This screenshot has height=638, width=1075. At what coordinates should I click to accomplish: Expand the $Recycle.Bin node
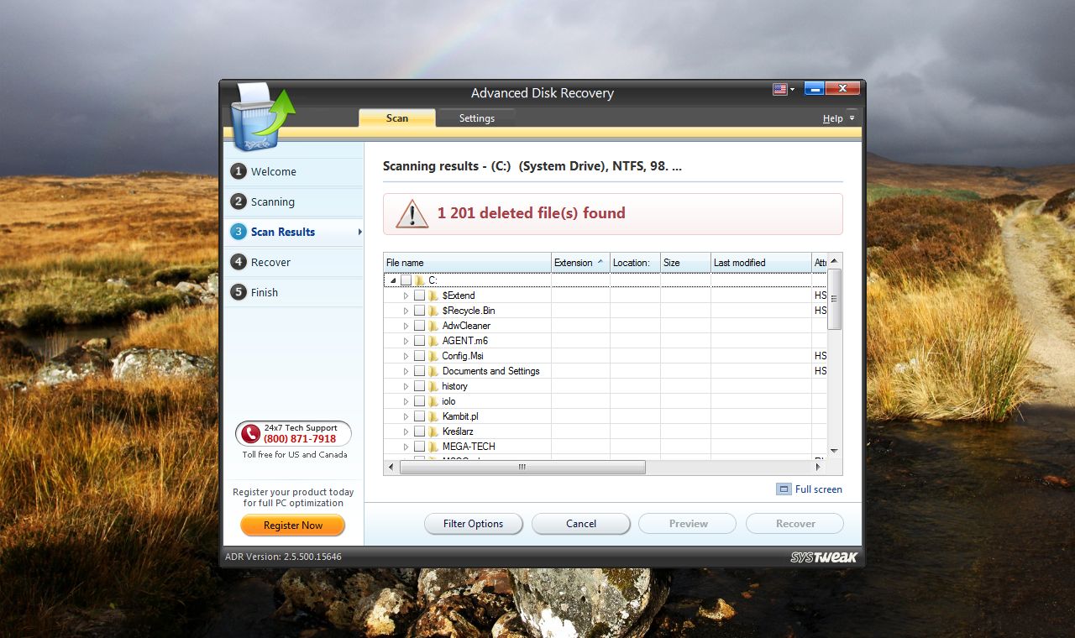pyautogui.click(x=406, y=311)
